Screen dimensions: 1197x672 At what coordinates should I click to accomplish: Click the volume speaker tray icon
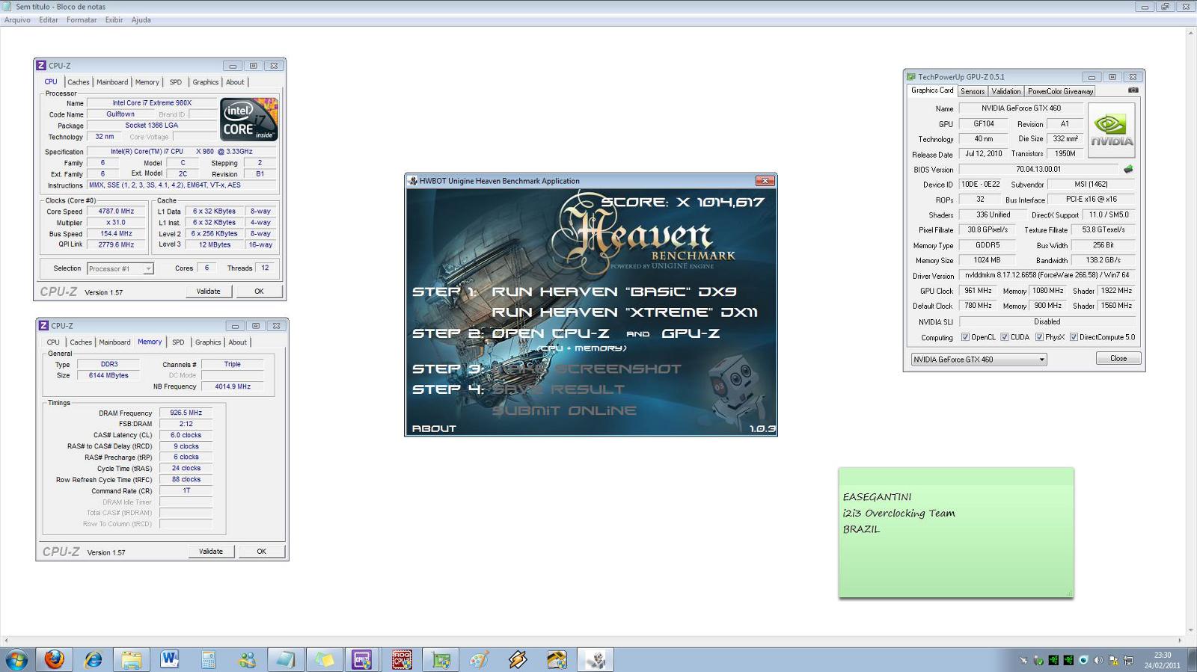[1098, 660]
